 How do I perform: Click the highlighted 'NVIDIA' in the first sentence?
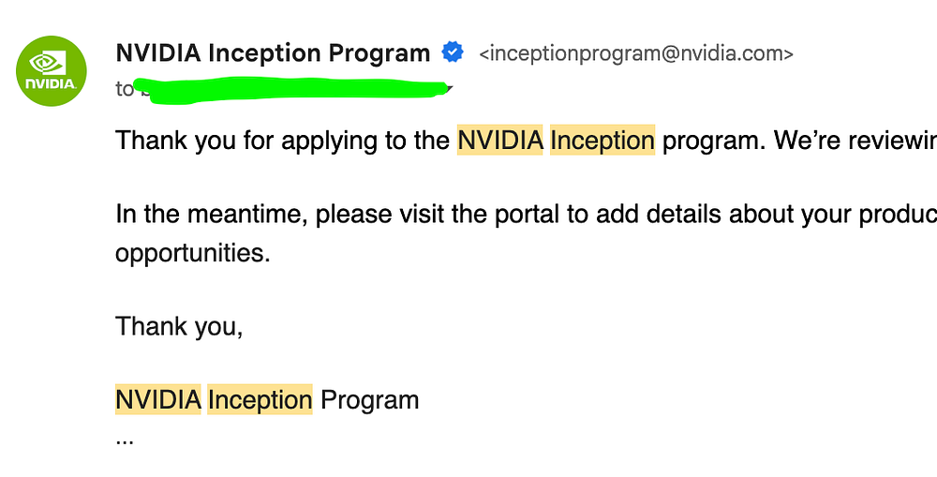pyautogui.click(x=499, y=141)
